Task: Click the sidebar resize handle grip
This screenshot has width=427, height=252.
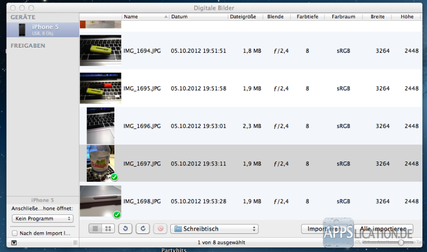Action: 75,242
